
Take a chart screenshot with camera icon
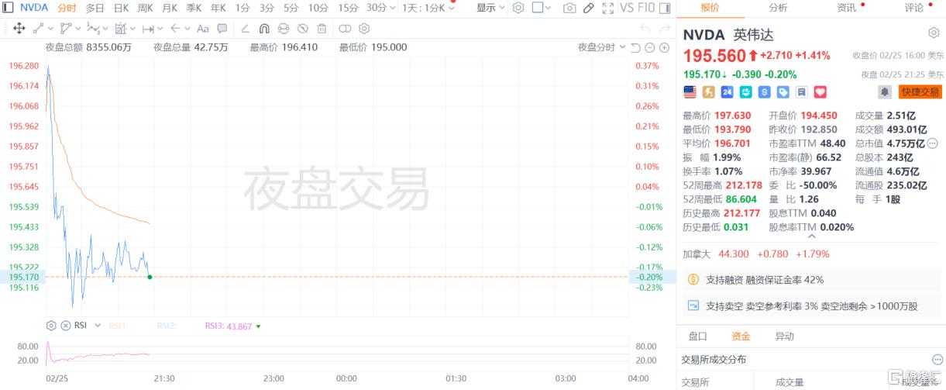coord(569,8)
